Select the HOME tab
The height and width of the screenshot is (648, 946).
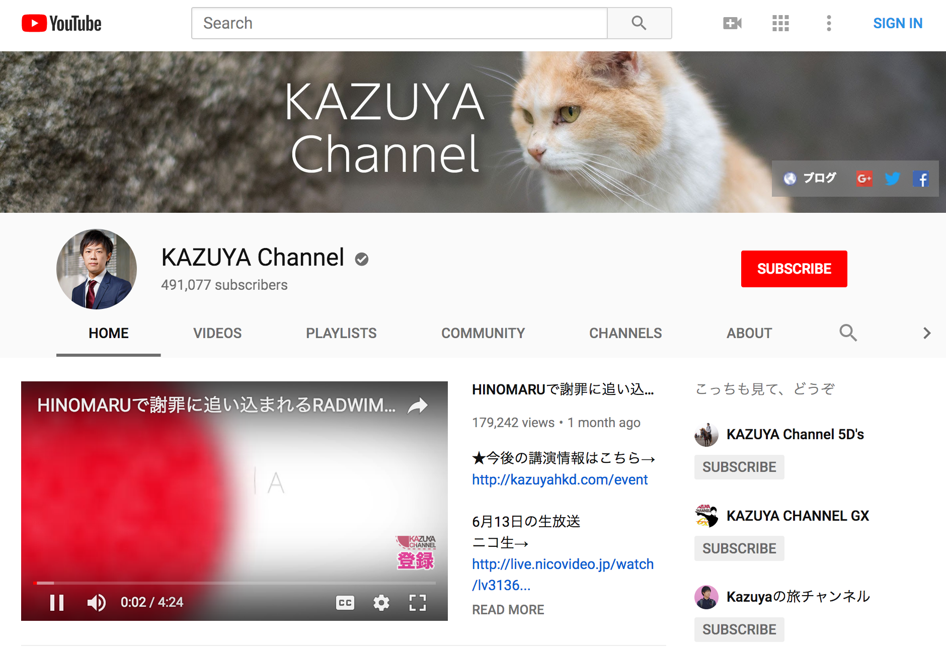tap(109, 333)
